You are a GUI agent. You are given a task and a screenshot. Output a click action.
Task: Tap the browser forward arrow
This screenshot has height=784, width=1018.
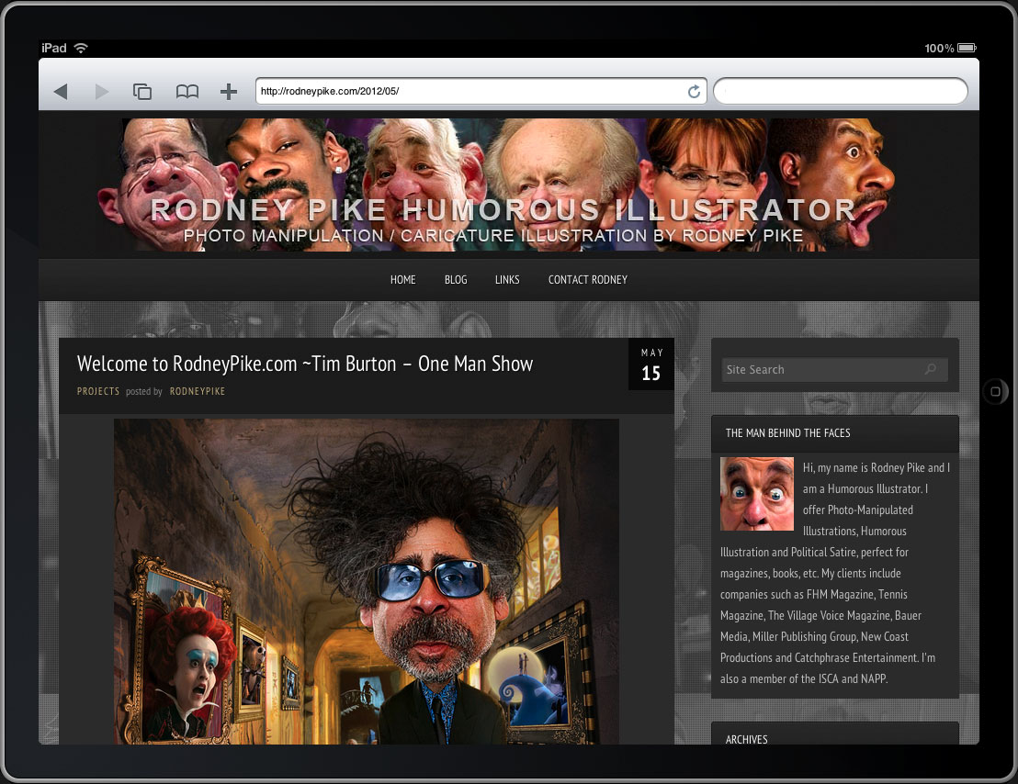coord(101,92)
